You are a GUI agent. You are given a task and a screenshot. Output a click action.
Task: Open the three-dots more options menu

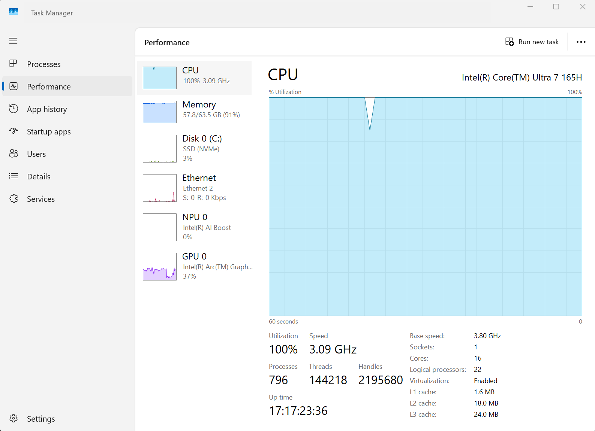click(x=581, y=42)
